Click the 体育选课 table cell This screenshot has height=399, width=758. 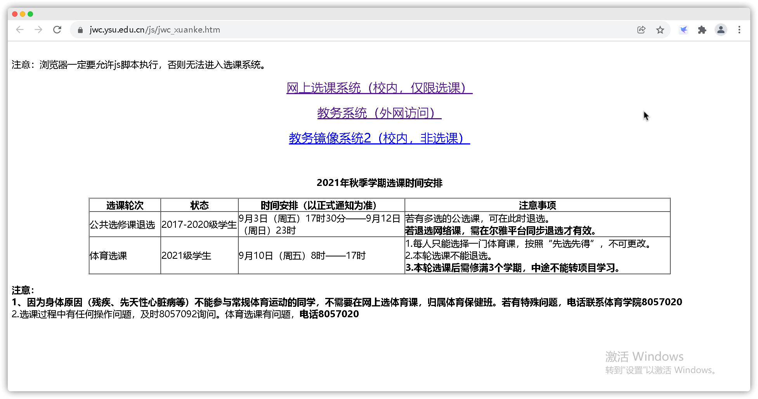coord(108,256)
